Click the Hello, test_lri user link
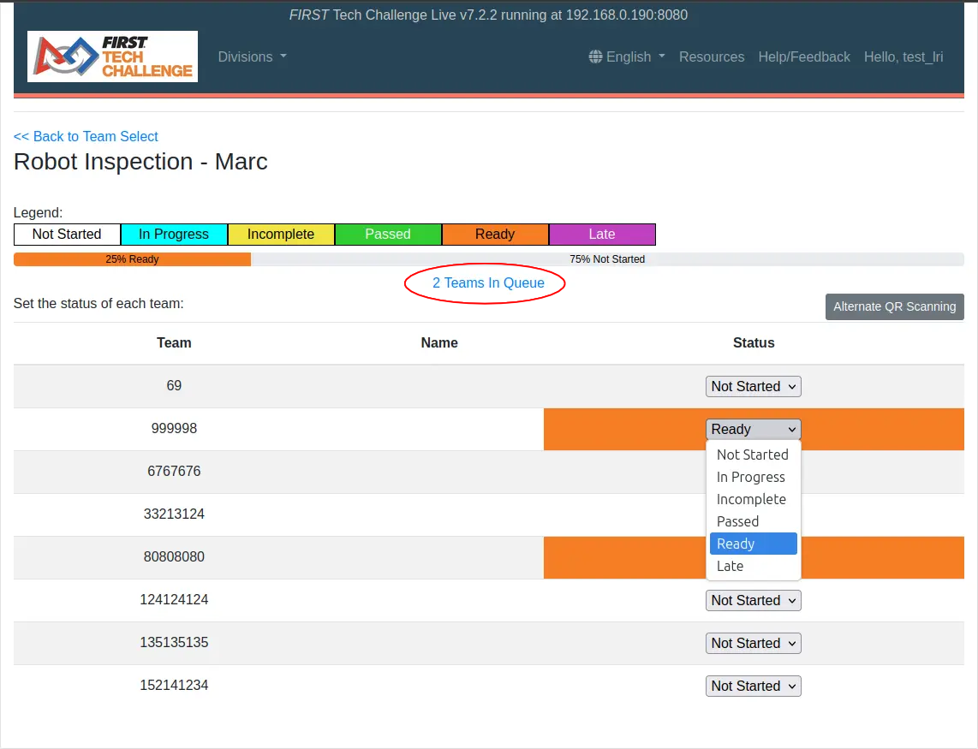The width and height of the screenshot is (978, 749). pos(903,56)
